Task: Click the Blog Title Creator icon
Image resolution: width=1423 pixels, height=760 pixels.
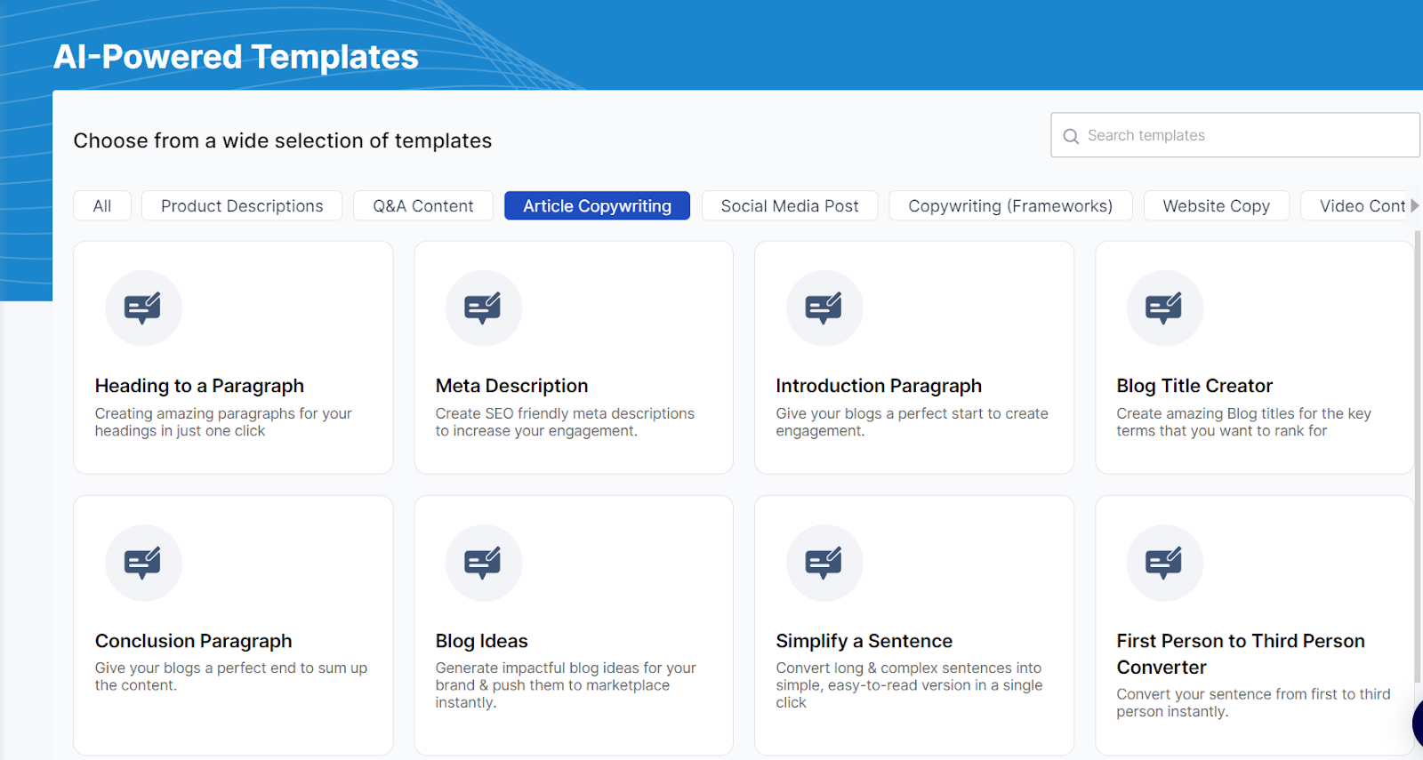Action: point(1164,308)
